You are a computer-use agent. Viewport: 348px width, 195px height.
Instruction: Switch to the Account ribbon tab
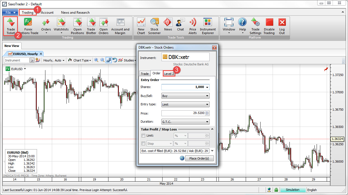47,13
